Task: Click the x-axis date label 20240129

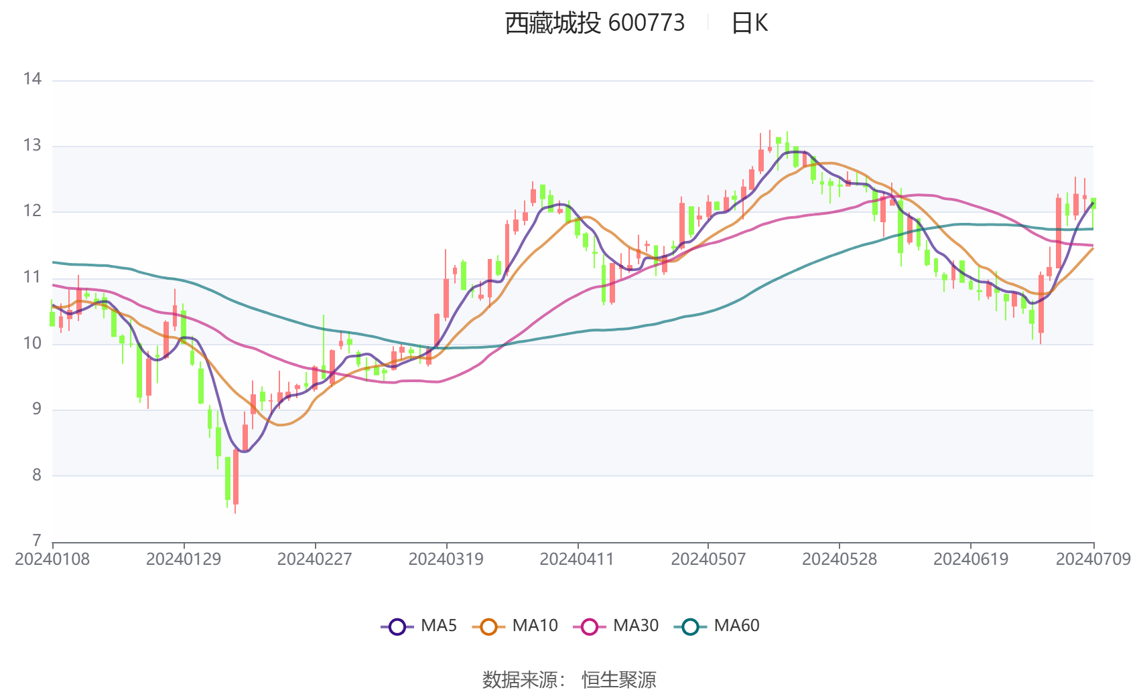Action: 184,559
